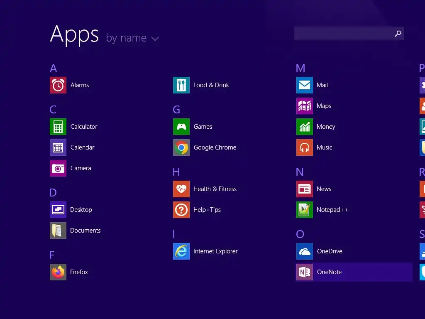Click the letter O group header
The width and height of the screenshot is (425, 319).
(300, 234)
